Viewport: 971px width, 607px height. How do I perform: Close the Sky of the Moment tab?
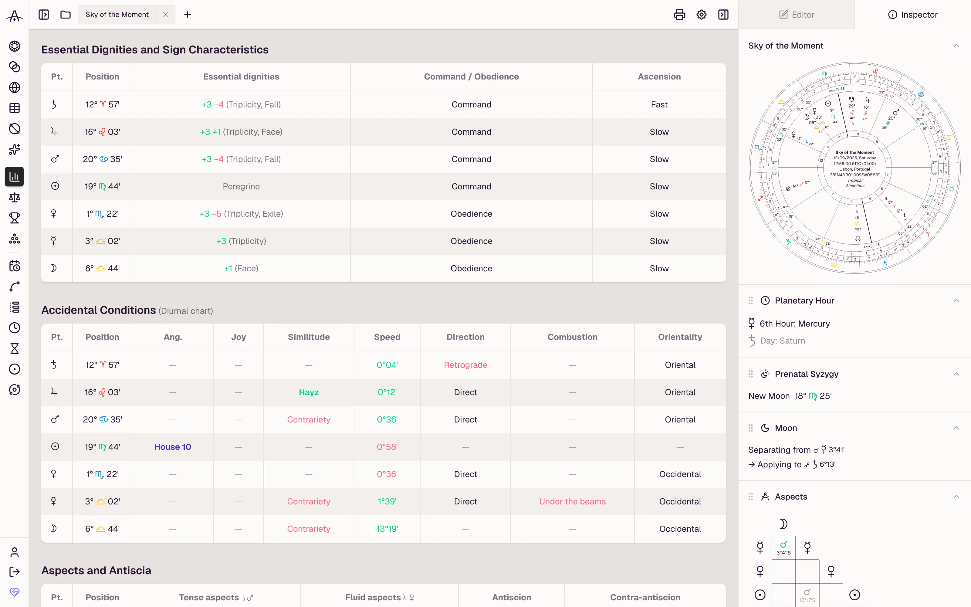coord(166,15)
